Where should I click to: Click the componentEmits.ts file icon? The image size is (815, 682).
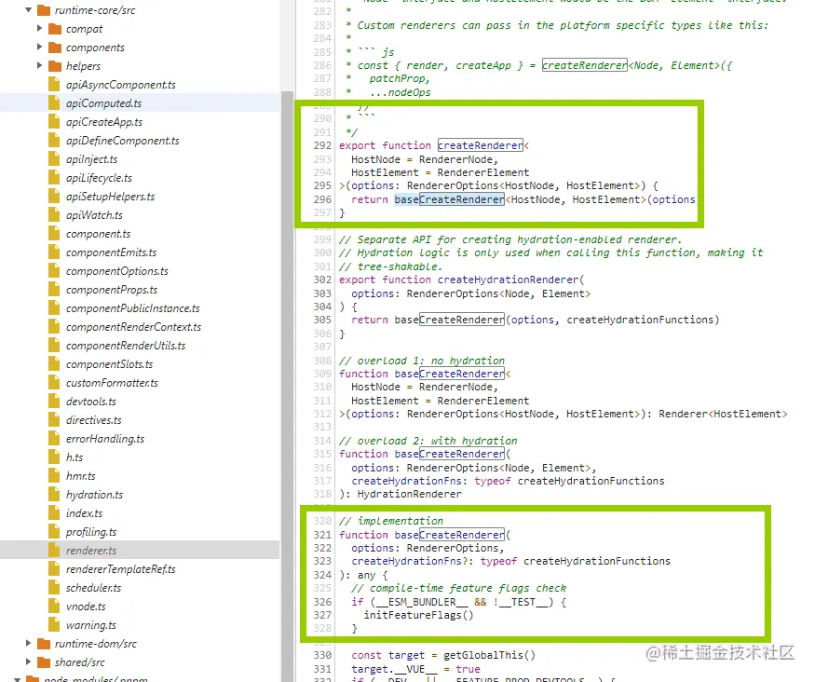tap(54, 252)
